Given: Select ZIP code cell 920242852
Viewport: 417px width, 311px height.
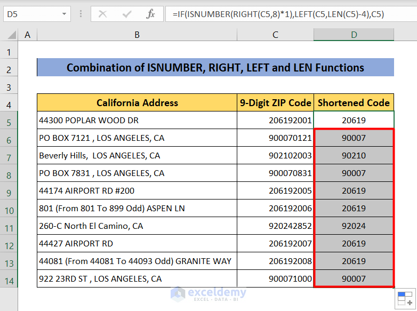Looking at the screenshot, I should (x=275, y=226).
